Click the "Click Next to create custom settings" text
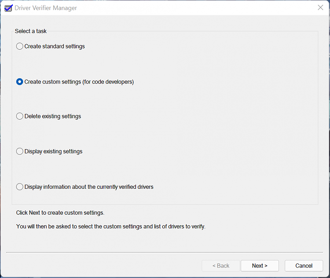 click(60, 213)
